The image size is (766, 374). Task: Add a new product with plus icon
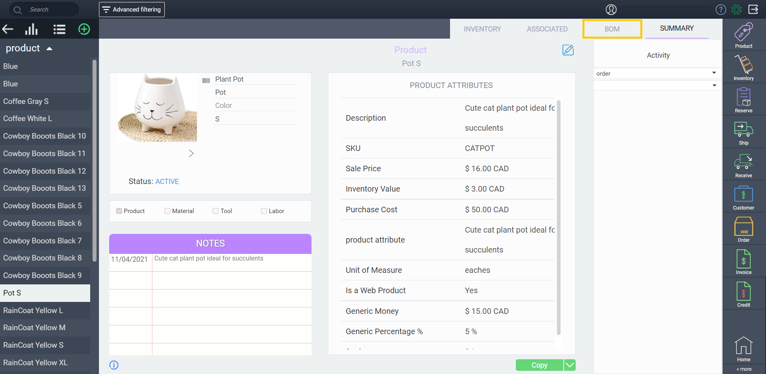click(84, 29)
